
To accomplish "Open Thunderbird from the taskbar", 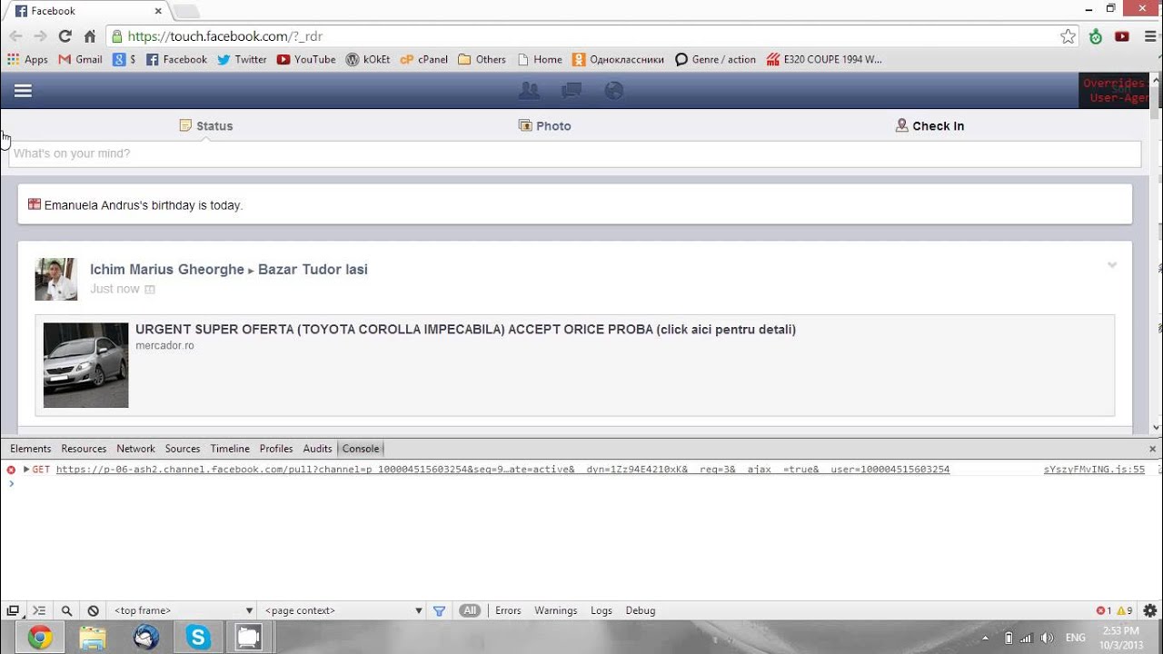I will click(x=145, y=638).
